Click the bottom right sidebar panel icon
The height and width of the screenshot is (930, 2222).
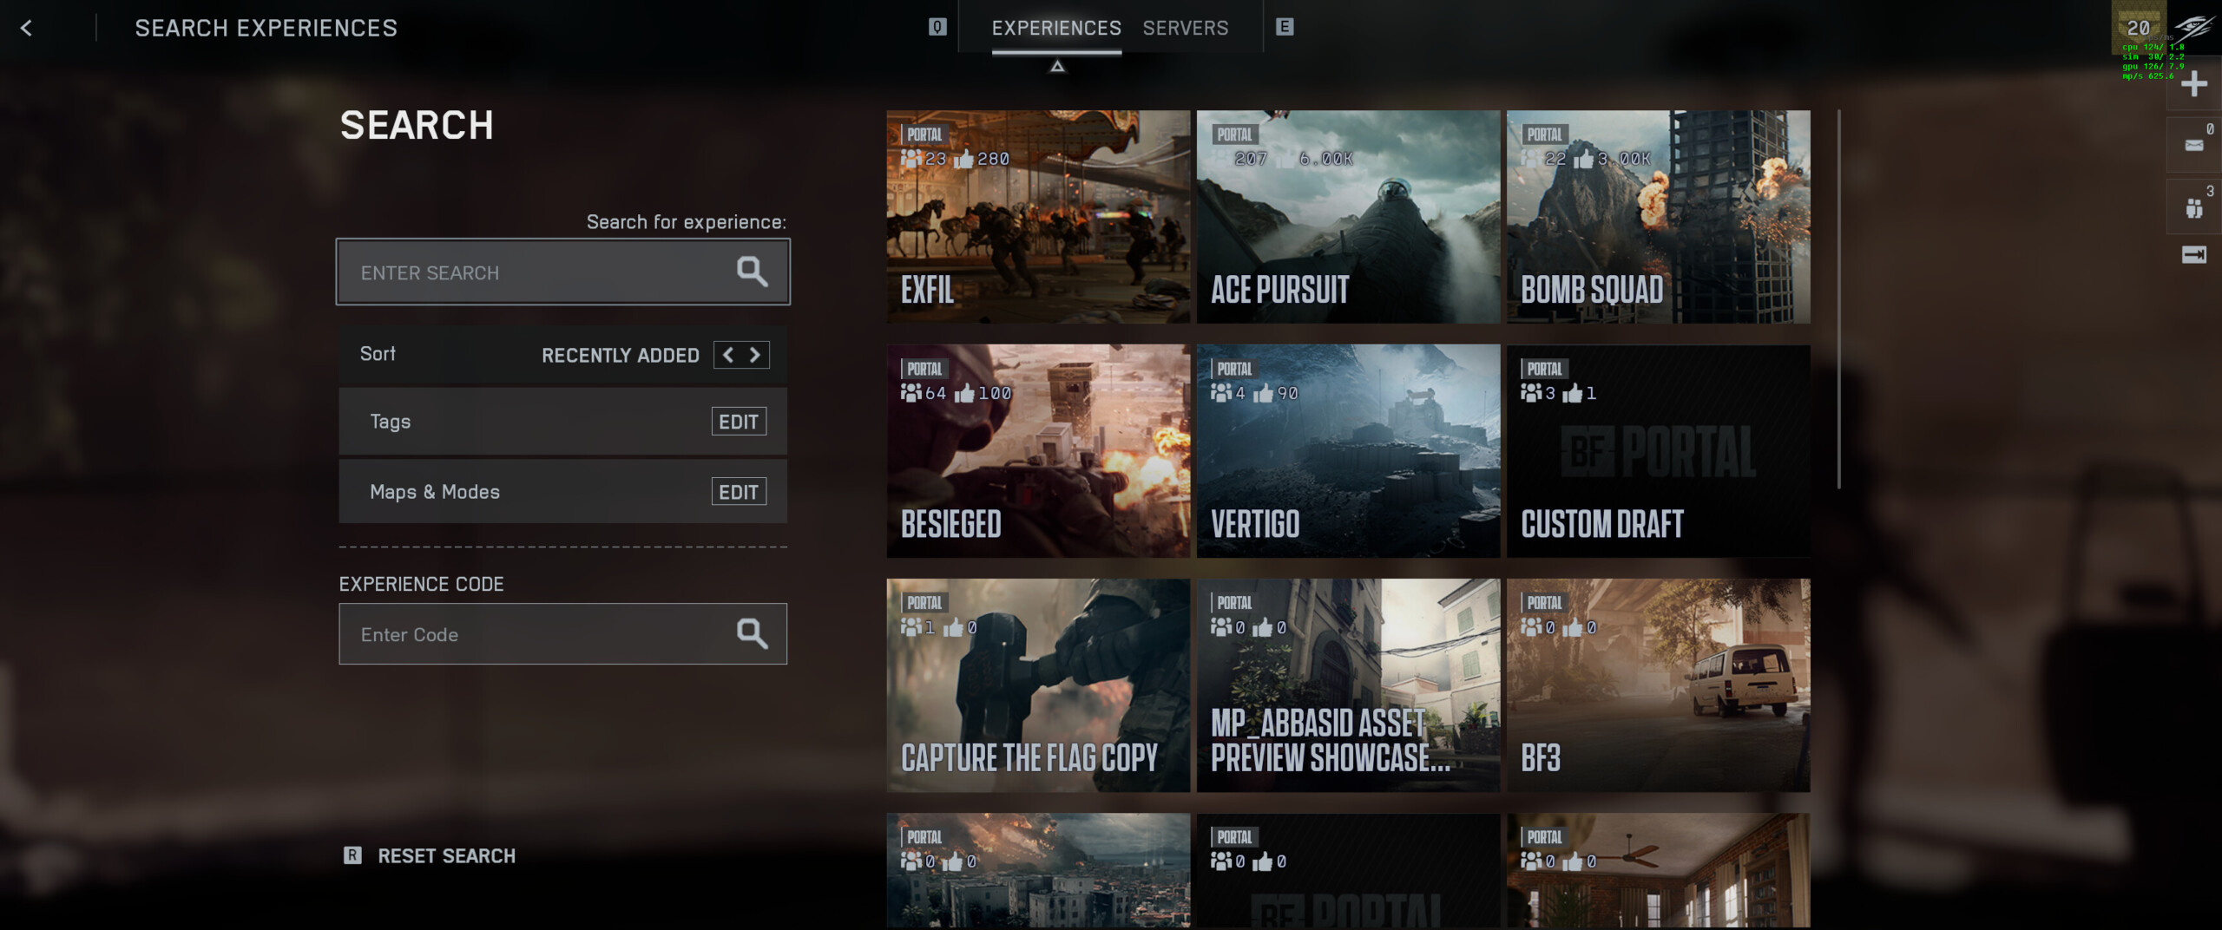[x=2193, y=254]
